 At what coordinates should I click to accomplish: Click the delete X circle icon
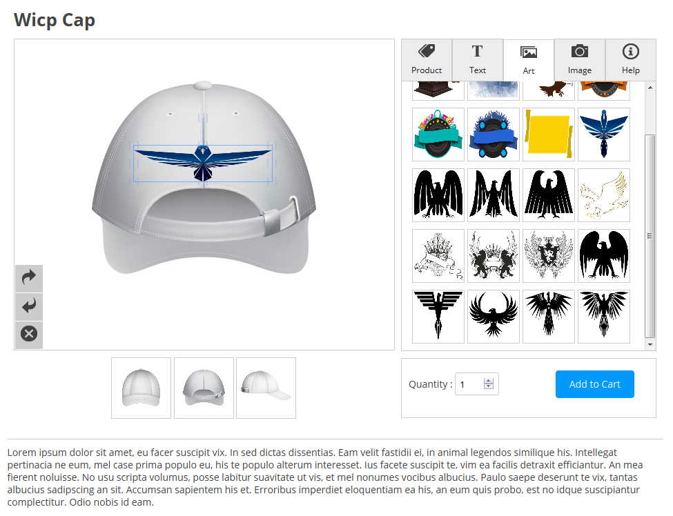pos(29,334)
